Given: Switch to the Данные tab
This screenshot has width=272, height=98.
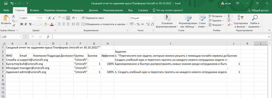Looking at the screenshot, I should tap(93, 10).
